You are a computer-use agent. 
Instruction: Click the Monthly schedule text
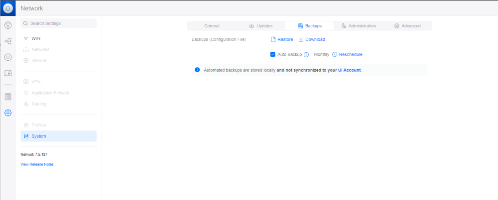click(321, 55)
